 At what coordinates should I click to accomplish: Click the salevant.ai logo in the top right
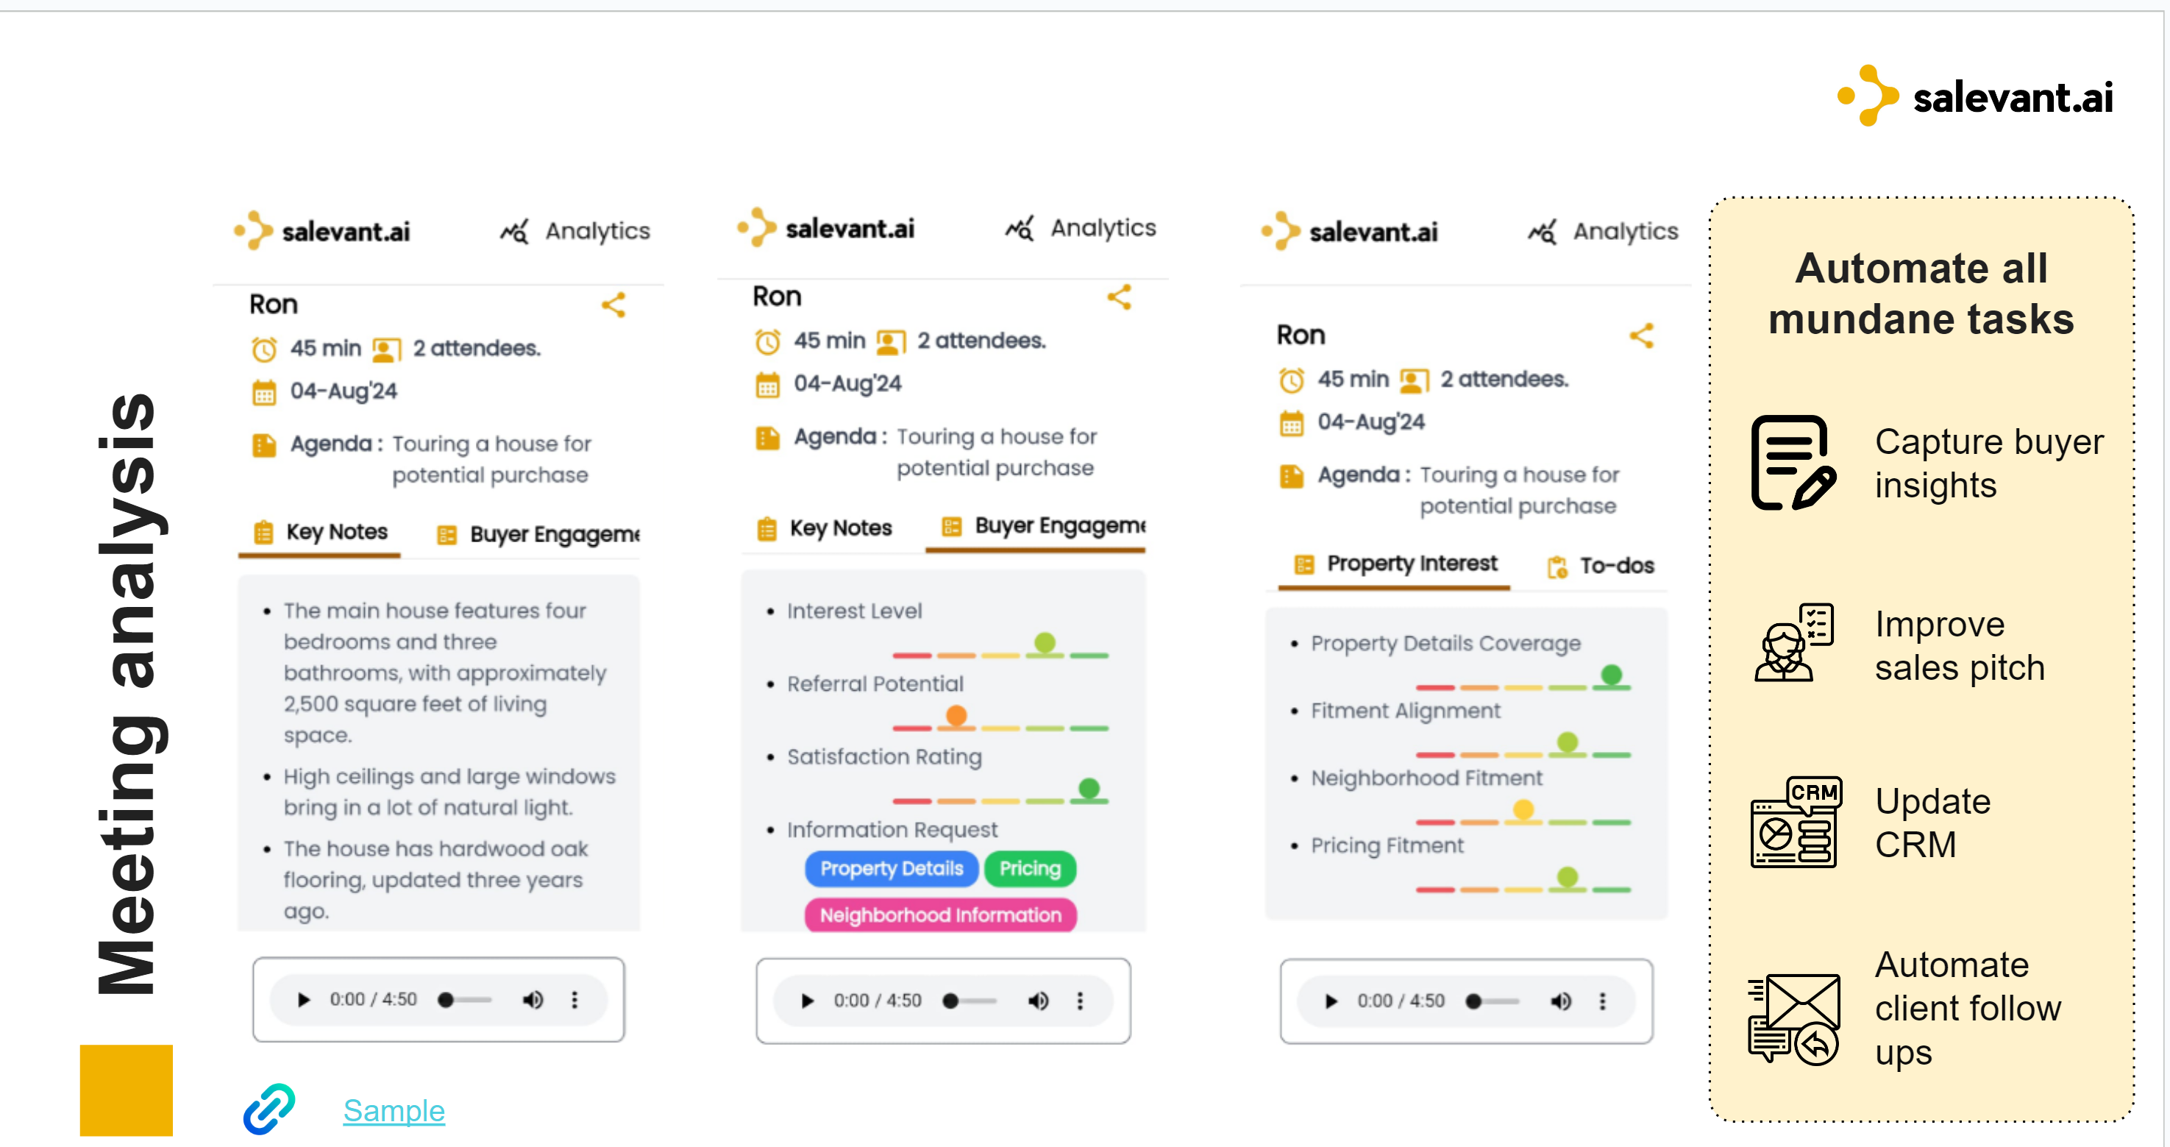(x=1973, y=97)
